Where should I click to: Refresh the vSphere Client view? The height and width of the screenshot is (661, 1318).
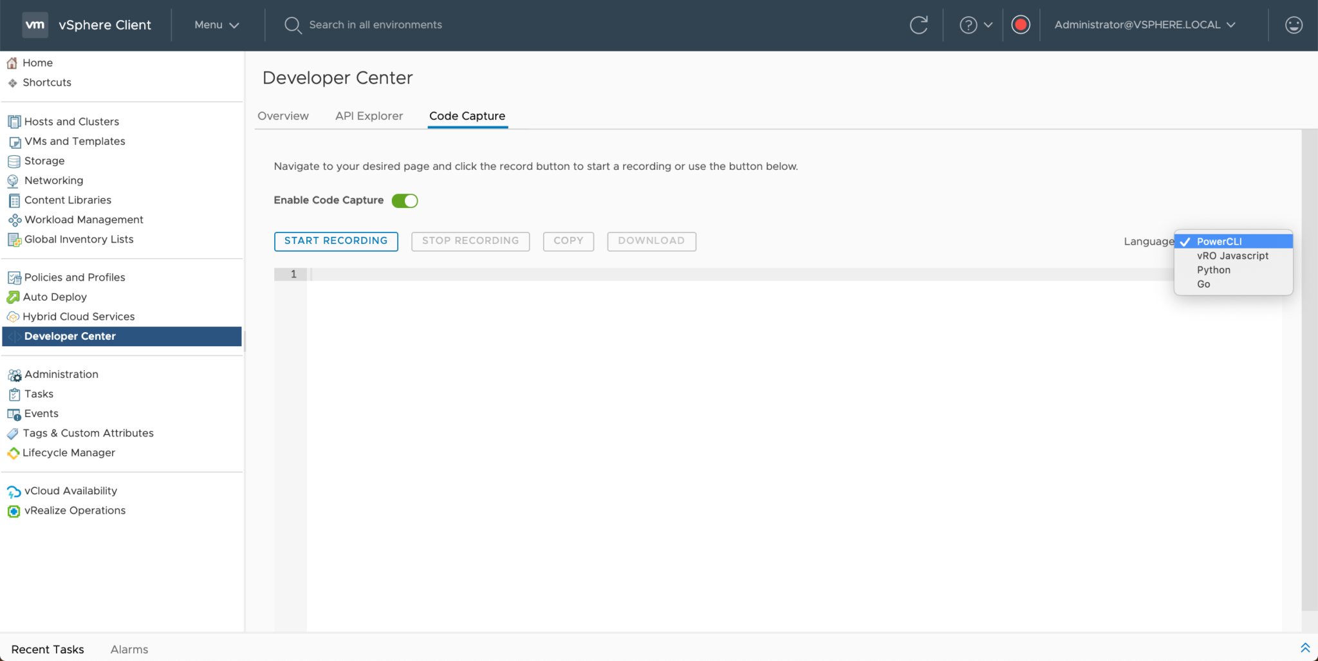coord(918,25)
